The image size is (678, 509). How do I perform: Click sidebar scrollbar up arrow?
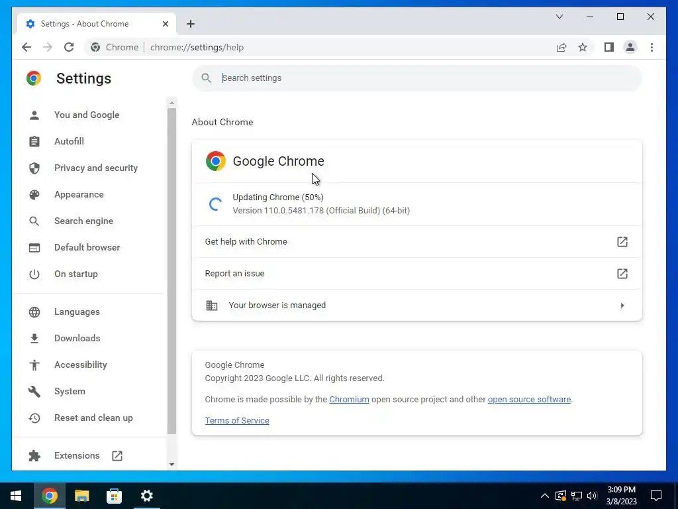tap(171, 103)
